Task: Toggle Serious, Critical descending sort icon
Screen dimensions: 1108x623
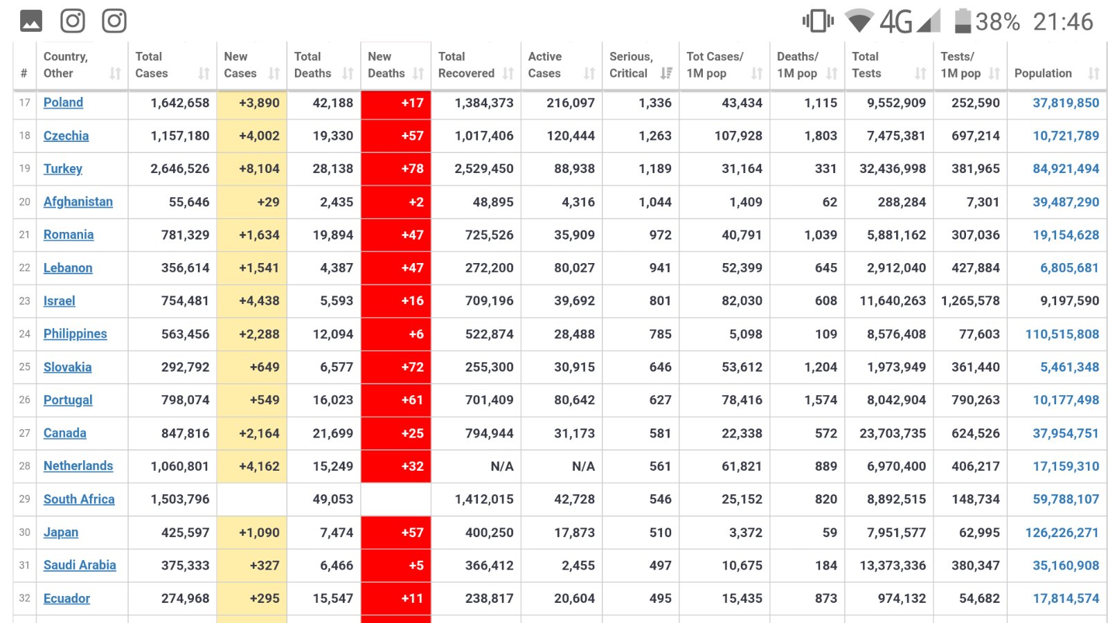Action: [x=666, y=73]
